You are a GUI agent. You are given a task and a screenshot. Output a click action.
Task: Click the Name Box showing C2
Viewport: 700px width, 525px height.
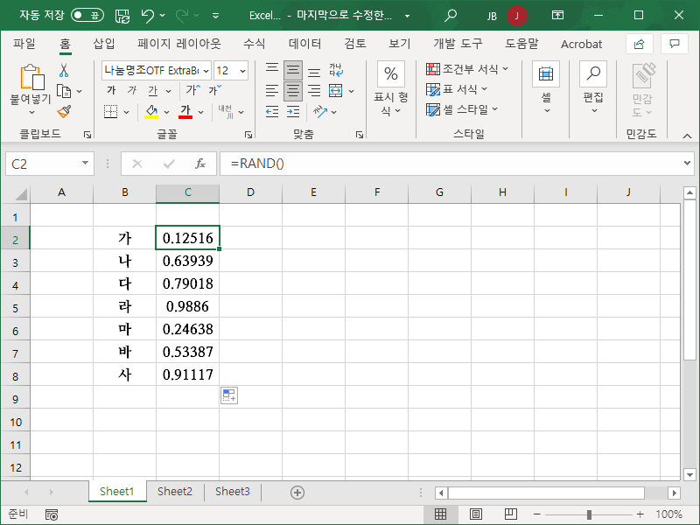tap(50, 164)
